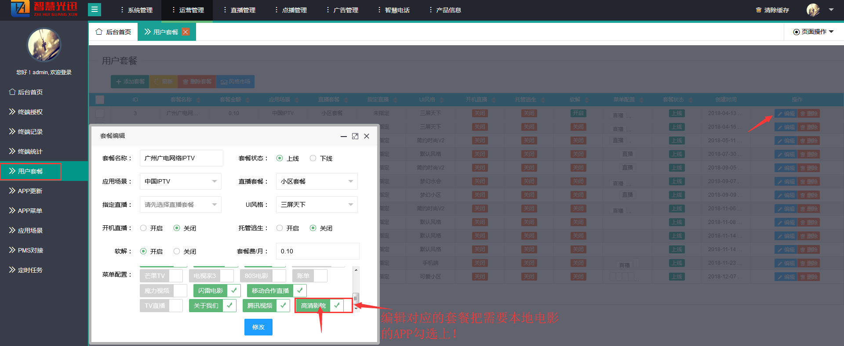Click the hamburger menu collapse icon
Viewport: 844px width, 346px height.
tap(95, 10)
